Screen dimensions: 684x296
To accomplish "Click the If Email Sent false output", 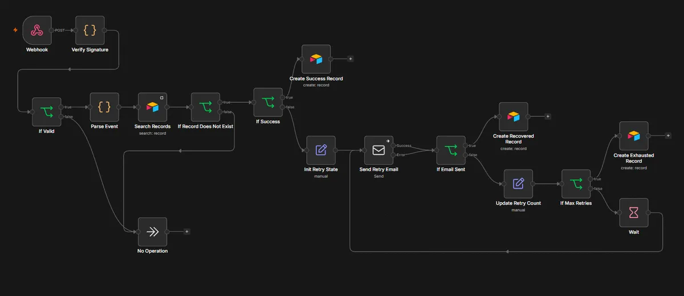I will point(466,155).
